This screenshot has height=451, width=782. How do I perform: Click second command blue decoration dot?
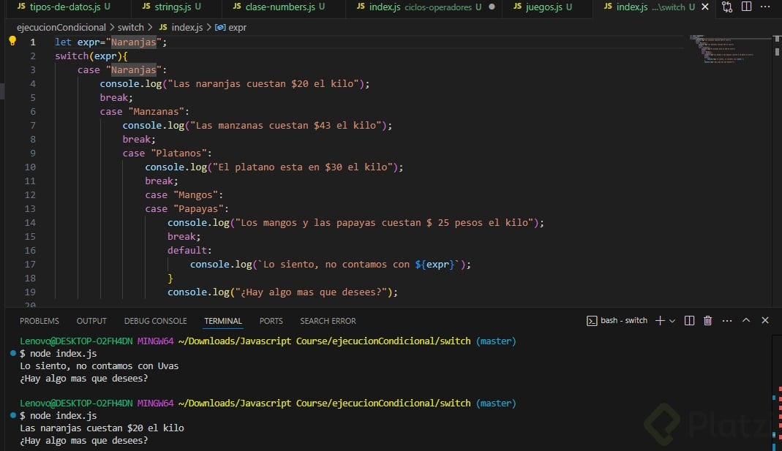pos(13,415)
